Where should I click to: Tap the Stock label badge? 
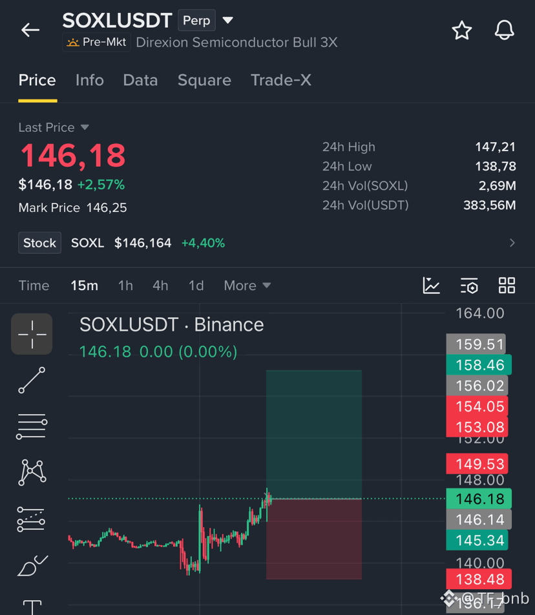coord(39,243)
